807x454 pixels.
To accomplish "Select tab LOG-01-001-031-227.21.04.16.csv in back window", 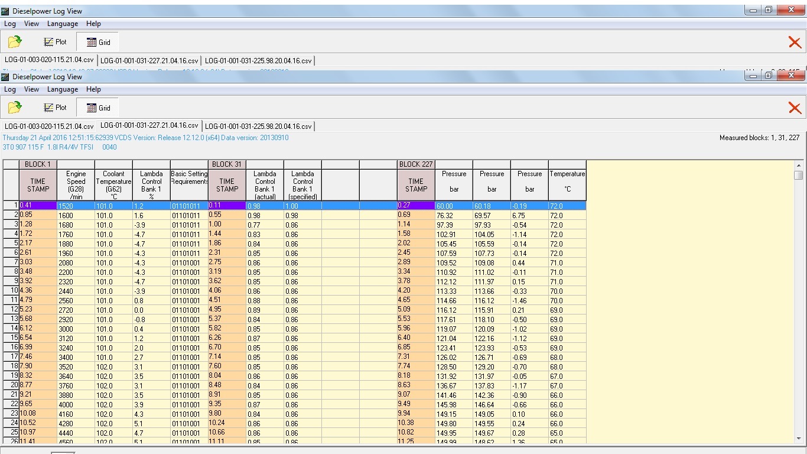I will click(149, 60).
